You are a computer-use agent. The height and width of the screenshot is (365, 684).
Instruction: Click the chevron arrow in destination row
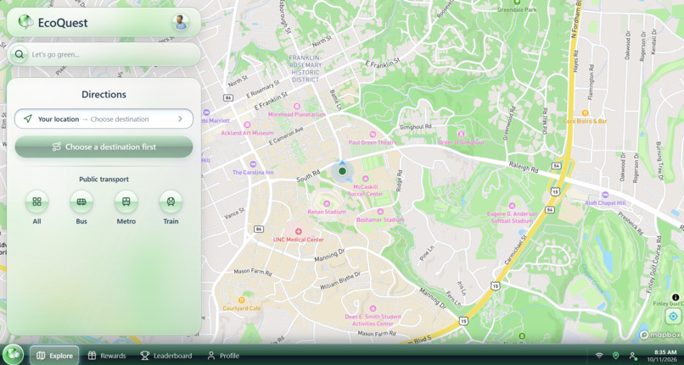pos(180,119)
